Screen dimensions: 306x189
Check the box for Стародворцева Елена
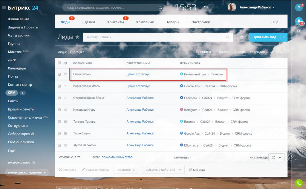pyautogui.click(x=59, y=98)
